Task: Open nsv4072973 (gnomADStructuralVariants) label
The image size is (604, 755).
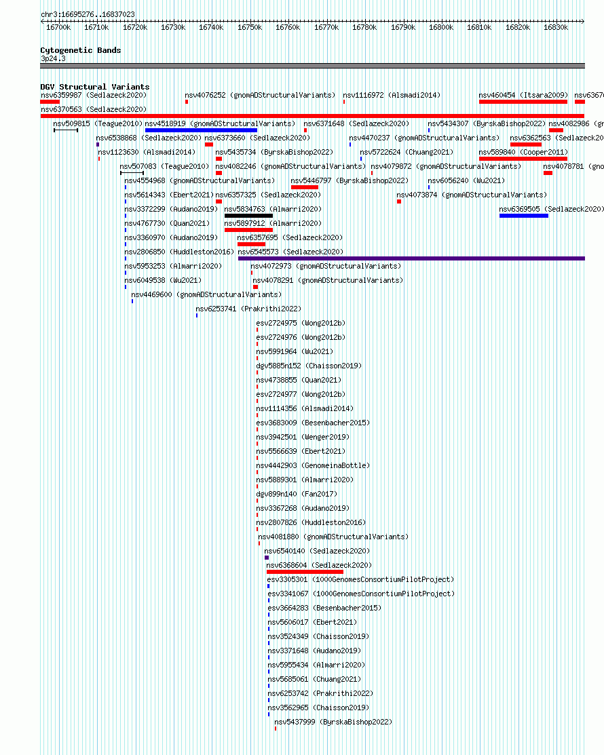Action: [326, 266]
